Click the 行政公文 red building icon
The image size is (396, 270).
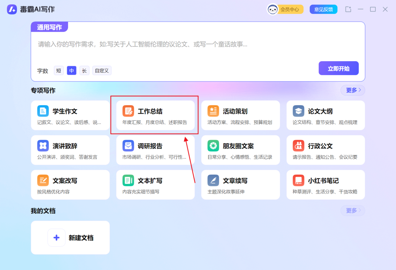click(299, 145)
